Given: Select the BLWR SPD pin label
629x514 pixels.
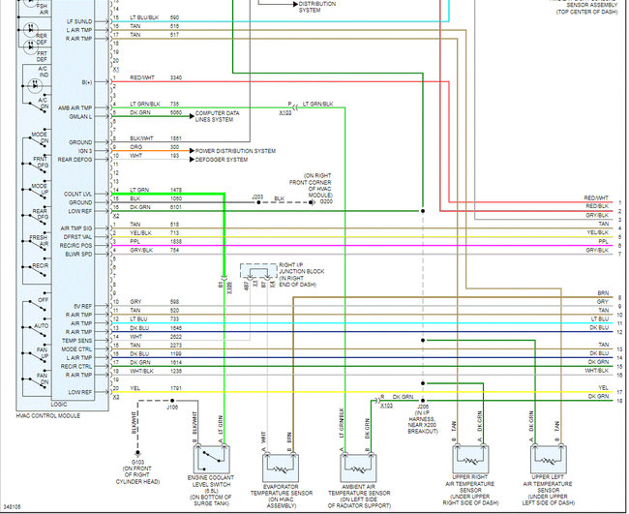Looking at the screenshot, I should 78,255.
